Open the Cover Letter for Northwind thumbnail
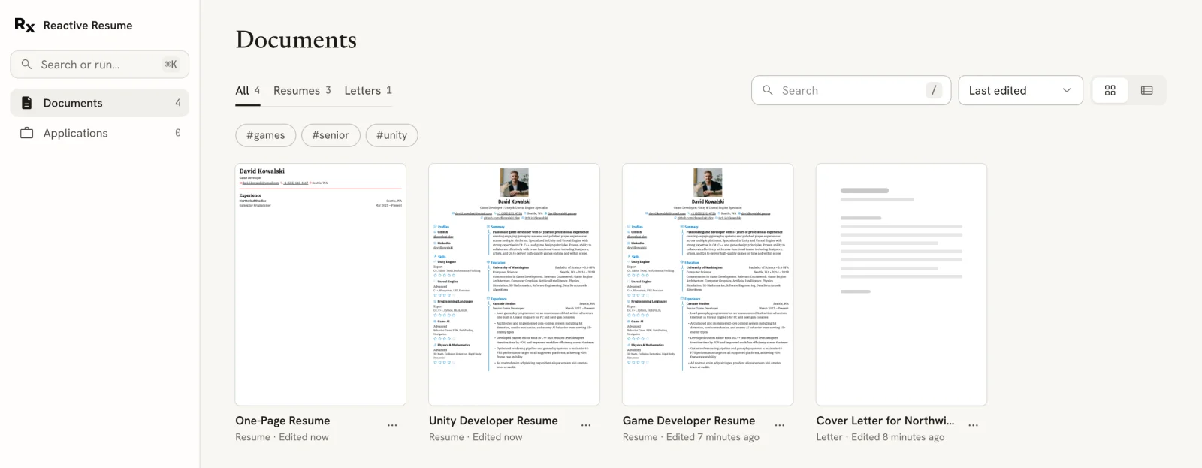The width and height of the screenshot is (1202, 468). click(901, 285)
